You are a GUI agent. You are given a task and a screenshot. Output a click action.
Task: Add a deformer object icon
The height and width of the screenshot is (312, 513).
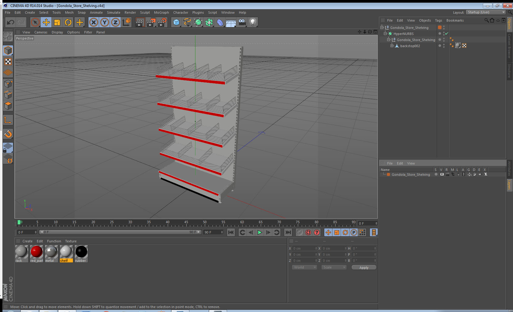220,22
